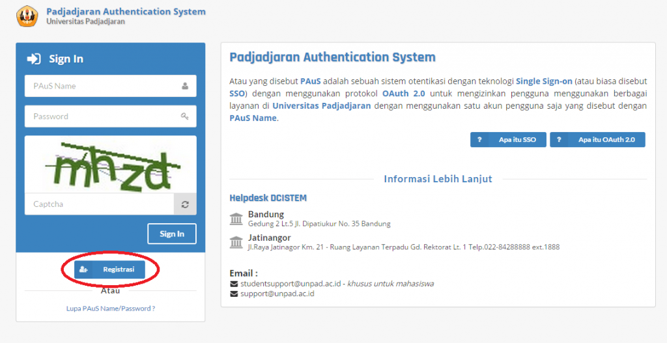
Task: Click the khusus untuk mahasiswa note
Action: [391, 284]
